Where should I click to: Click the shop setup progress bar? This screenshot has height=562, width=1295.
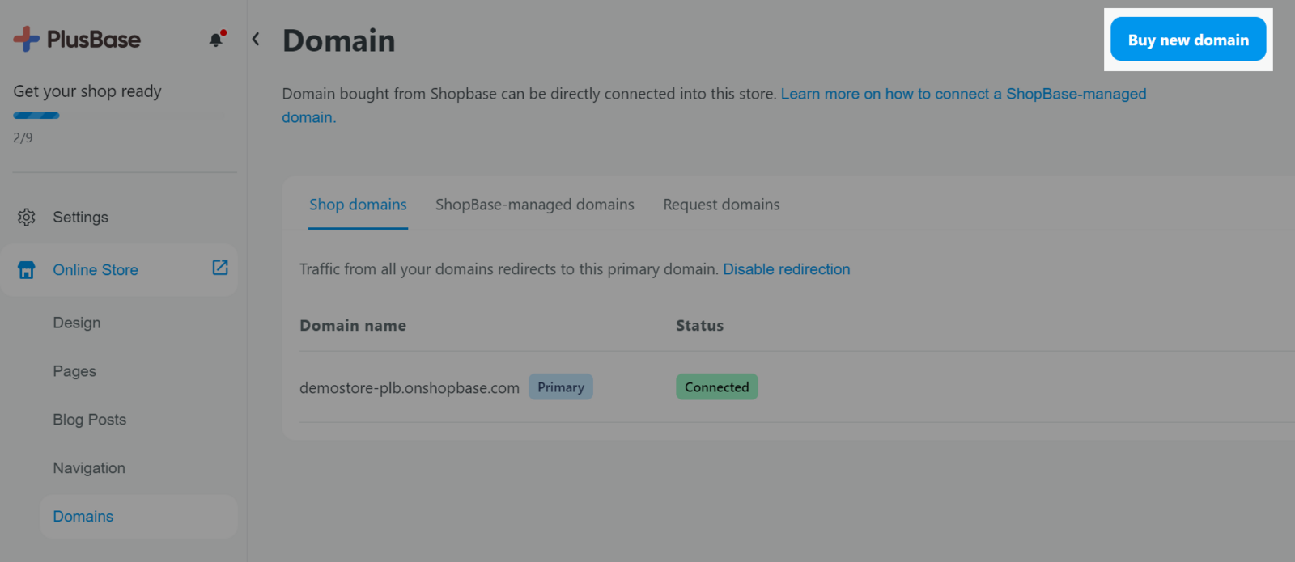coord(36,116)
